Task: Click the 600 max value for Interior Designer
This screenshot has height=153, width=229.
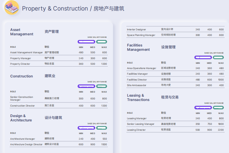Action: pos(221,29)
